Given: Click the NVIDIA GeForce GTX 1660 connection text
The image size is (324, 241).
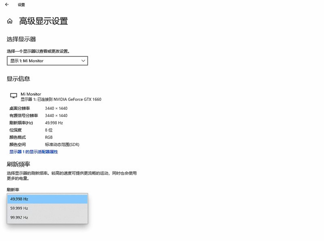Looking at the screenshot, I should [78, 99].
